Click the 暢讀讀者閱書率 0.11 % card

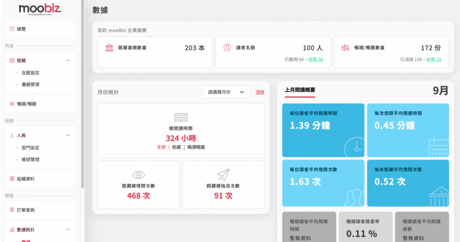point(365,227)
